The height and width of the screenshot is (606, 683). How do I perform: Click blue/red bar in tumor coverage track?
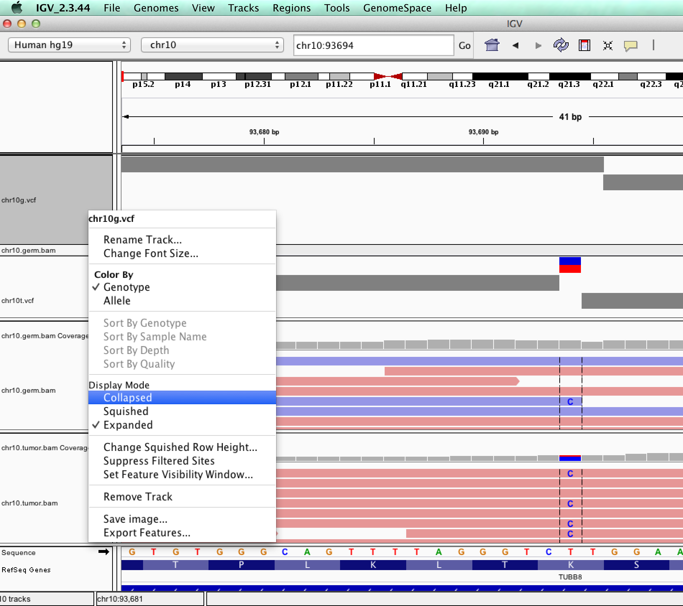pos(570,458)
